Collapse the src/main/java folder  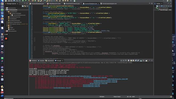[x=7, y=12]
